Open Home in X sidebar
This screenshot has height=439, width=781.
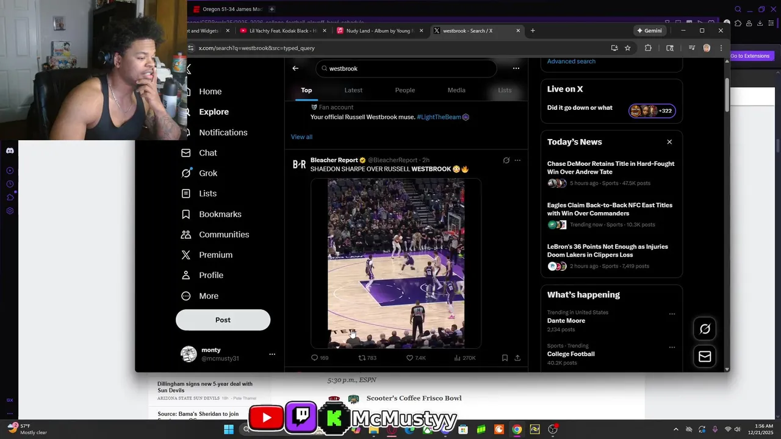[x=210, y=91]
